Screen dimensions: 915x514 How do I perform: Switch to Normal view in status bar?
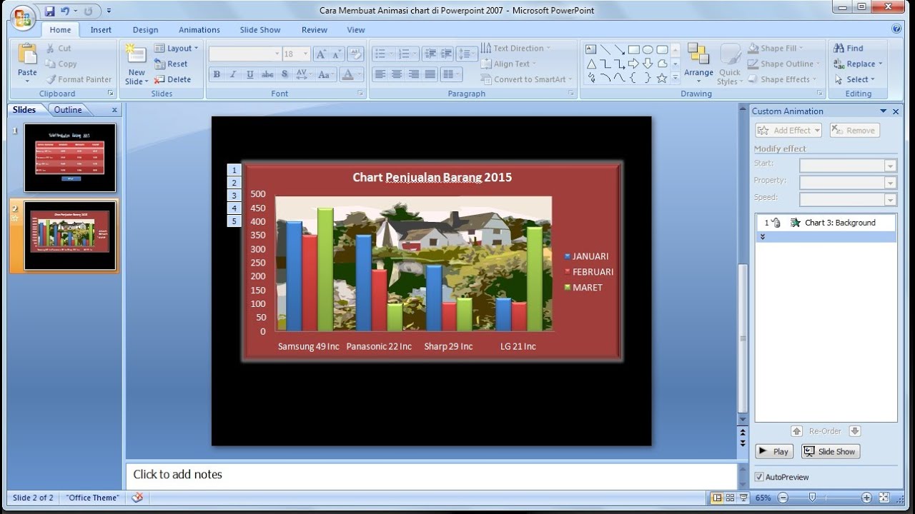click(x=717, y=498)
